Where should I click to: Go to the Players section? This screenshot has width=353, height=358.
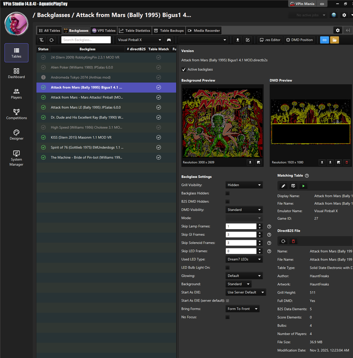16,94
